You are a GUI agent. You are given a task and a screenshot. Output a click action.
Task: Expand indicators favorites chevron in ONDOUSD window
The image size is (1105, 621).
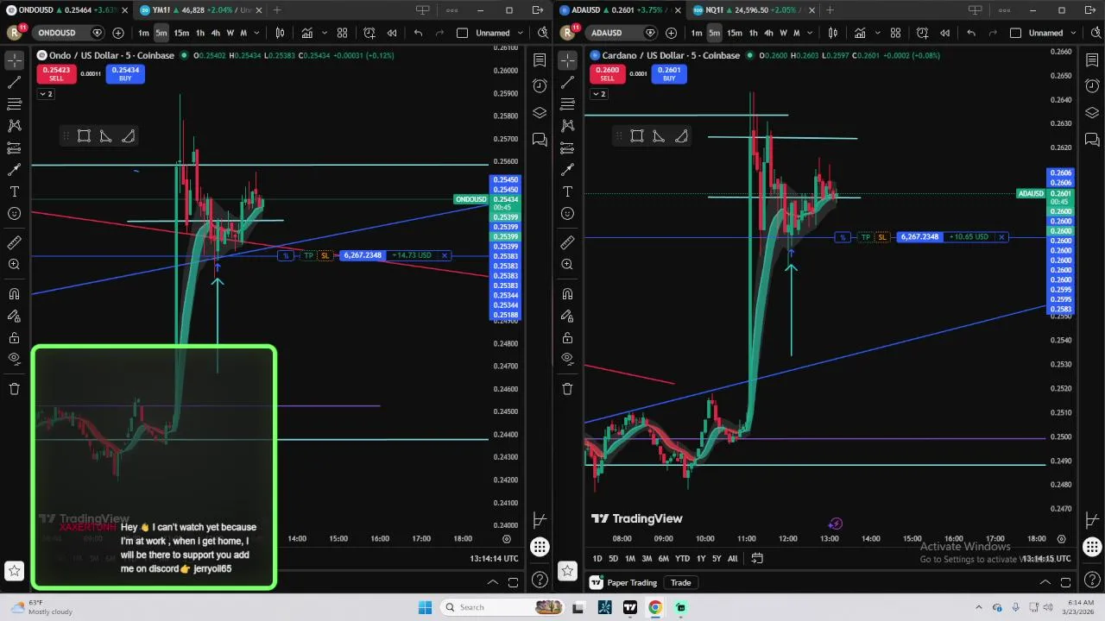coord(325,33)
